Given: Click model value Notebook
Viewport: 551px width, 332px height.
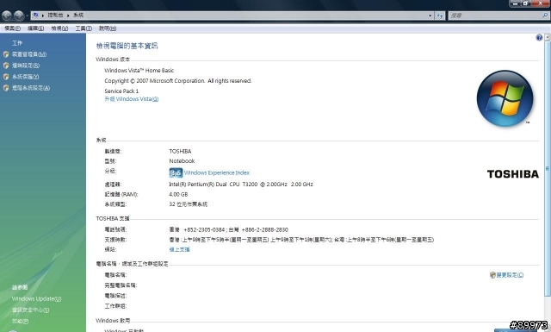Looking at the screenshot, I should 182,161.
